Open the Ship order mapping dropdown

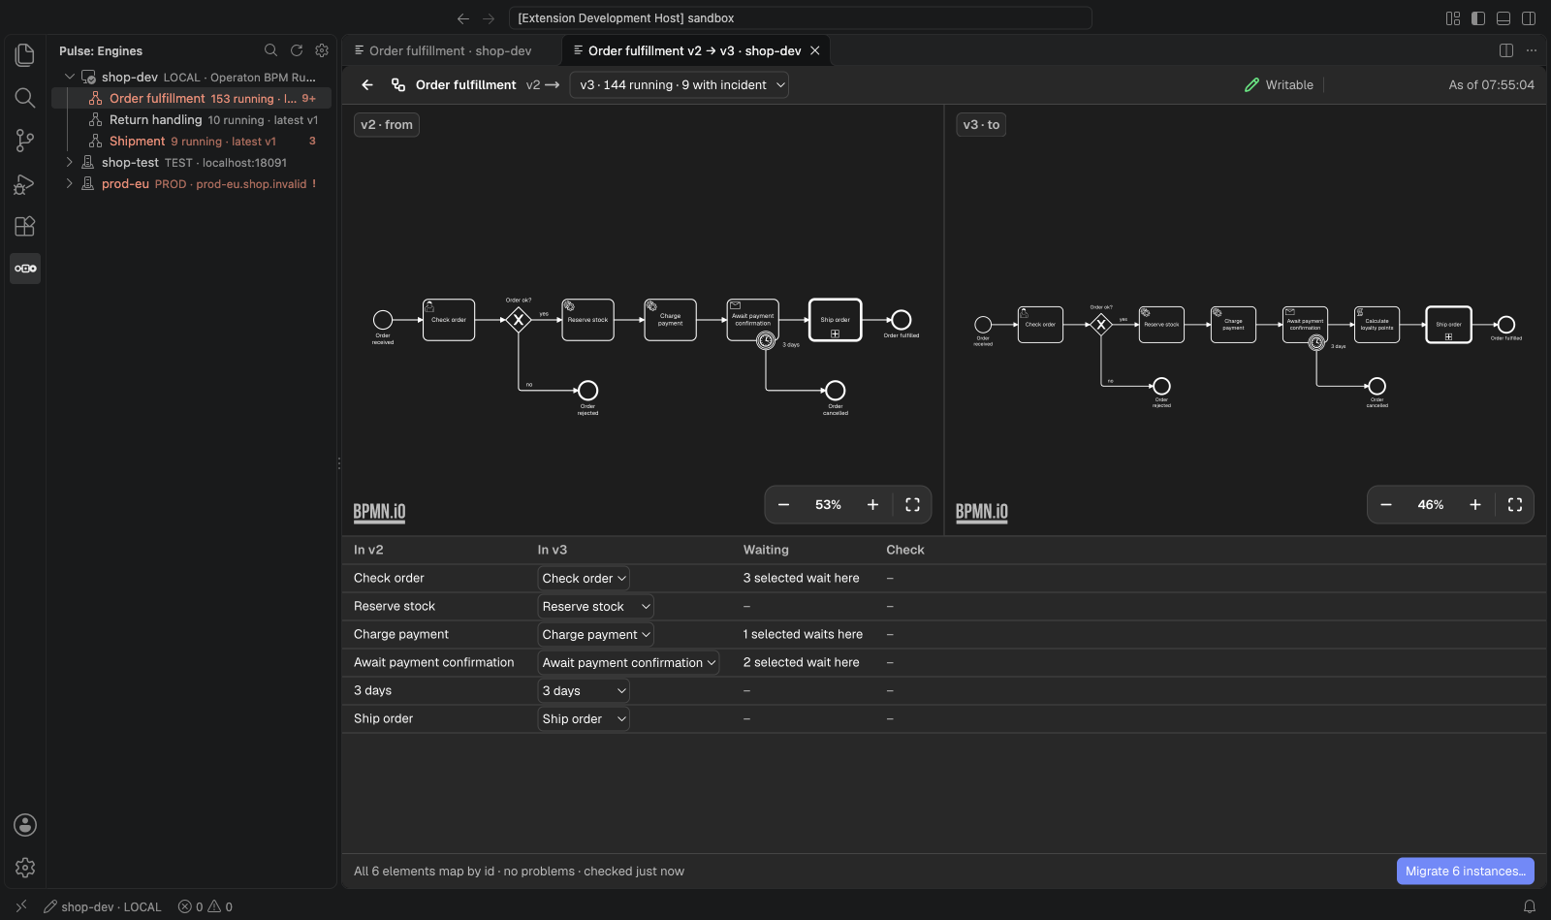tap(584, 719)
